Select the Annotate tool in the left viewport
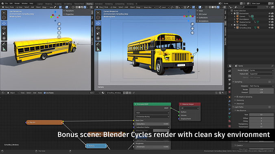 (4, 44)
